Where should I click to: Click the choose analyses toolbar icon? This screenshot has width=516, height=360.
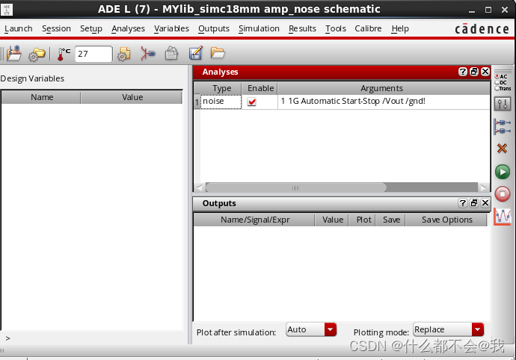[148, 54]
